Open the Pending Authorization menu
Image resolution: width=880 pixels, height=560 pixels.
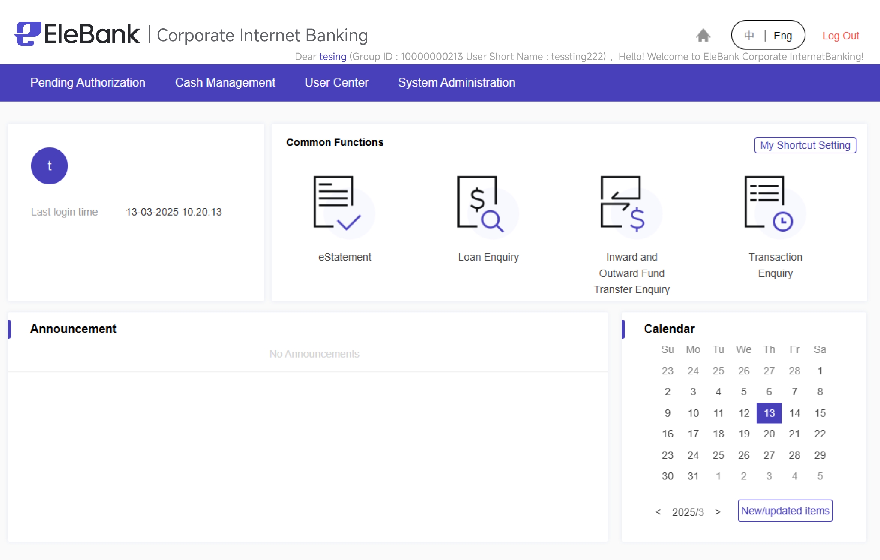click(87, 82)
